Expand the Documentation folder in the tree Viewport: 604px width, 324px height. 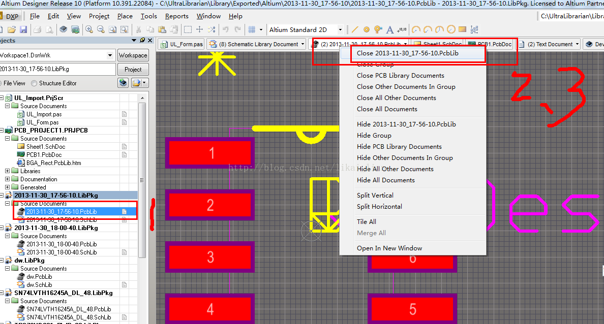click(7, 179)
